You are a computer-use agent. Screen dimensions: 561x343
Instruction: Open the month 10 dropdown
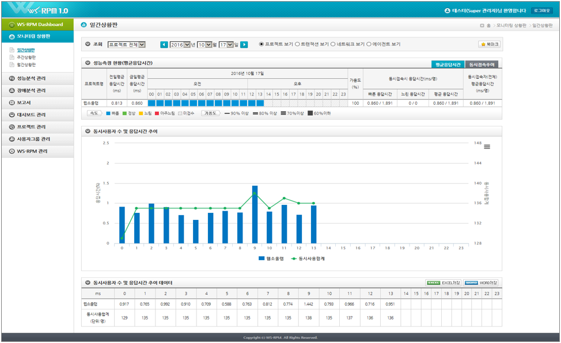pyautogui.click(x=206, y=44)
